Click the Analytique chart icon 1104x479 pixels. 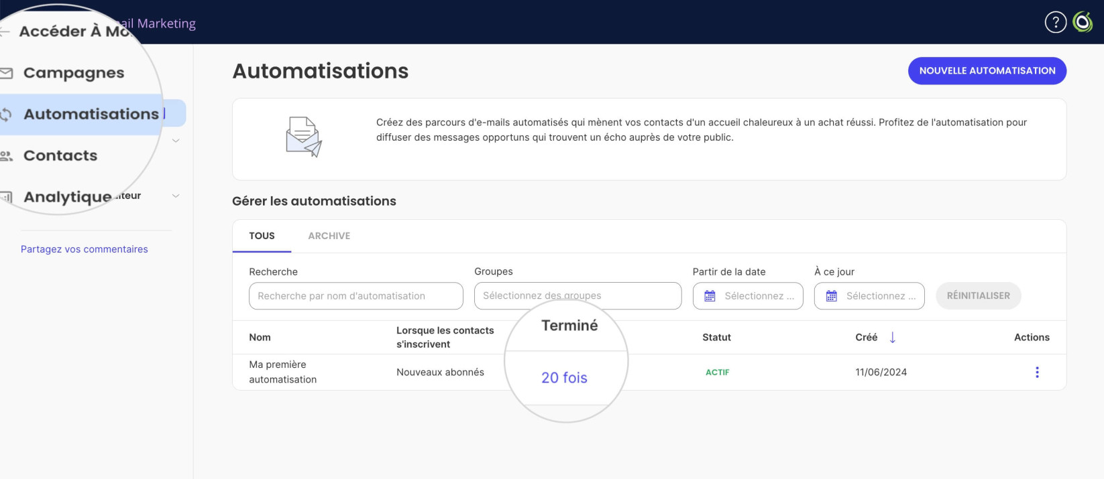tap(7, 197)
